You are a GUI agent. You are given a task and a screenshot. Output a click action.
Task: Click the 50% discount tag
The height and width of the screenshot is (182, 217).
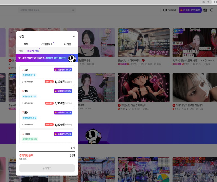point(49,82)
